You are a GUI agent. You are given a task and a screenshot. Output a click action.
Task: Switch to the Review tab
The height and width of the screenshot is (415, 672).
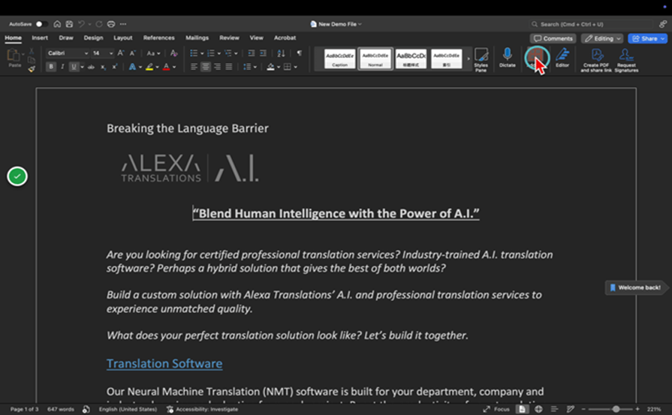click(229, 38)
